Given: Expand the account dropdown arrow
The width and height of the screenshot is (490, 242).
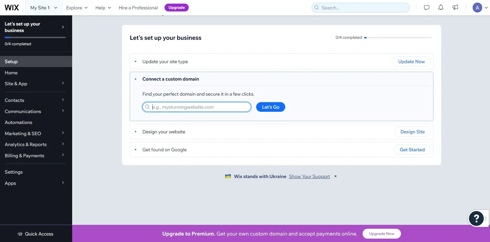Looking at the screenshot, I should click(486, 8).
